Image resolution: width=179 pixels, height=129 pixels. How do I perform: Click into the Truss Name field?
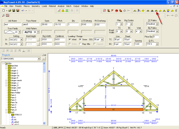pyautogui.click(x=31, y=24)
